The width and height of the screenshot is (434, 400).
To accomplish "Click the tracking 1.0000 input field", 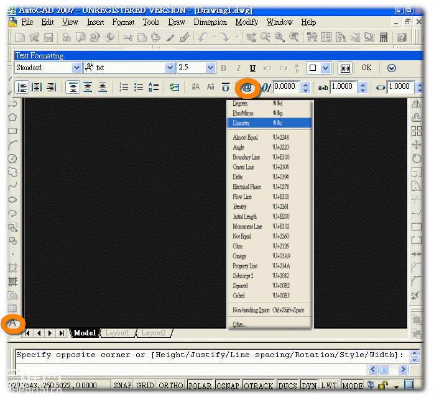I will click(x=343, y=87).
